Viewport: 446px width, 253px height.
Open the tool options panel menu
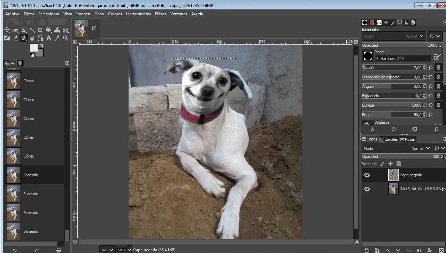pos(444,22)
